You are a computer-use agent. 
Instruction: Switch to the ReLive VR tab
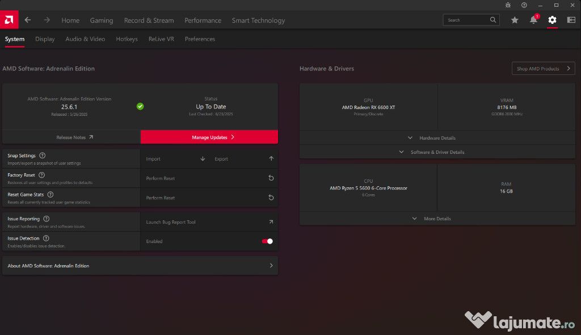click(x=161, y=39)
